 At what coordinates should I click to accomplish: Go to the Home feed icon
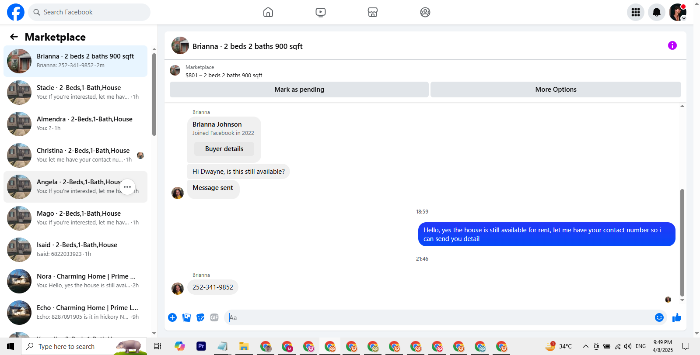[268, 12]
